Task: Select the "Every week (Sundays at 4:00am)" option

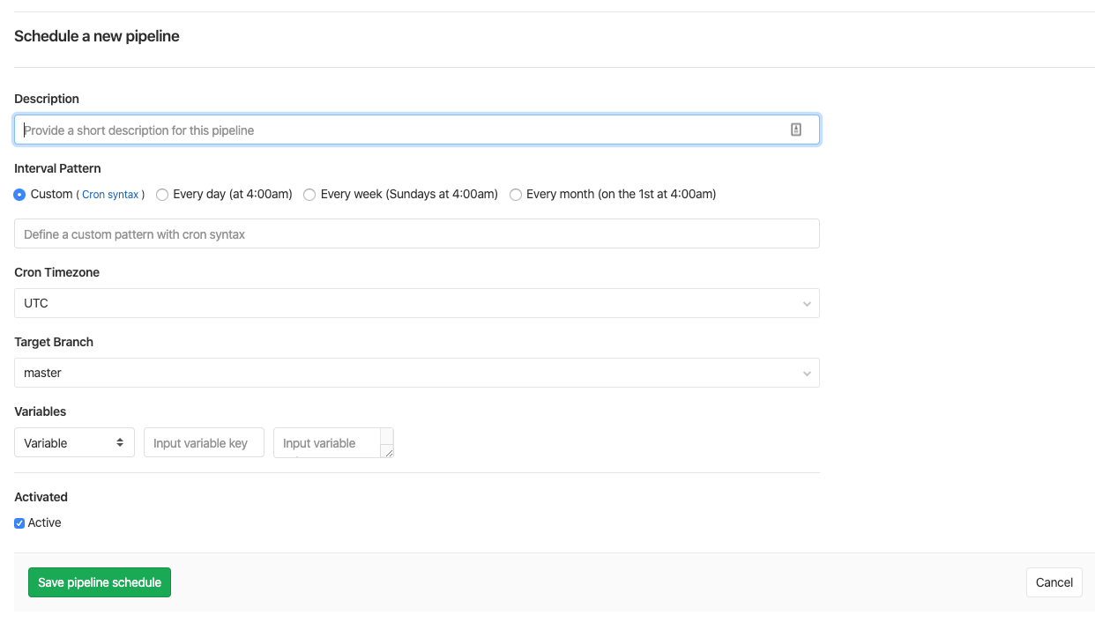Action: [309, 194]
